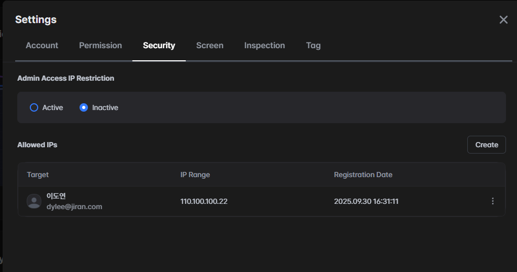This screenshot has width=517, height=272.
Task: Click the IP Range column header
Action: pyautogui.click(x=195, y=175)
